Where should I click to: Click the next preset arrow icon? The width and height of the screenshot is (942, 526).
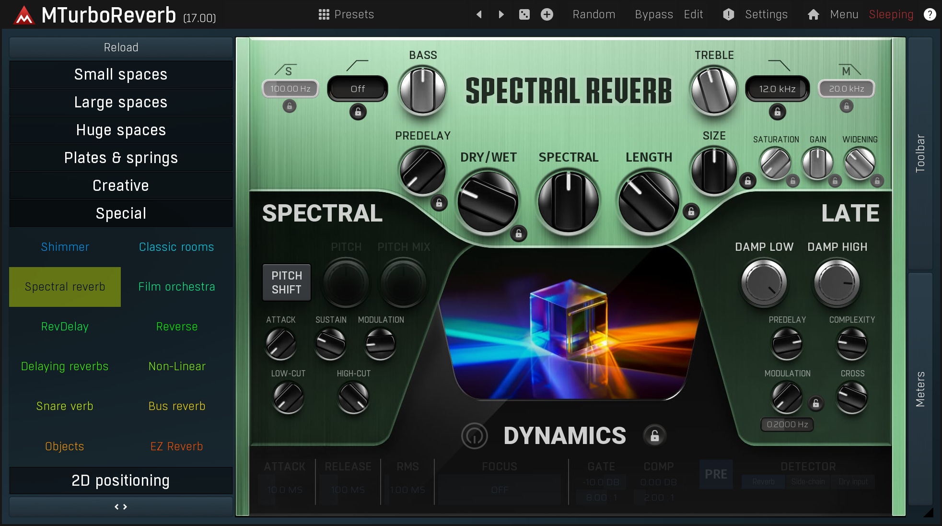(x=501, y=14)
